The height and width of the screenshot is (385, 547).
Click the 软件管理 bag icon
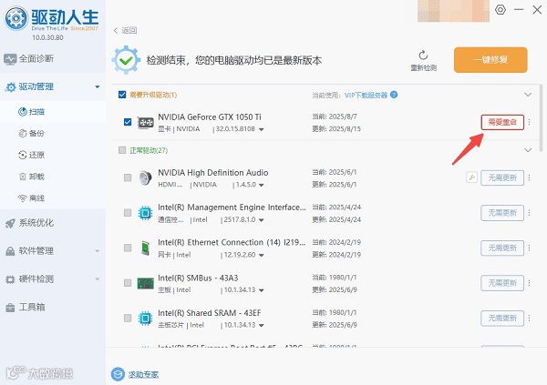click(10, 251)
